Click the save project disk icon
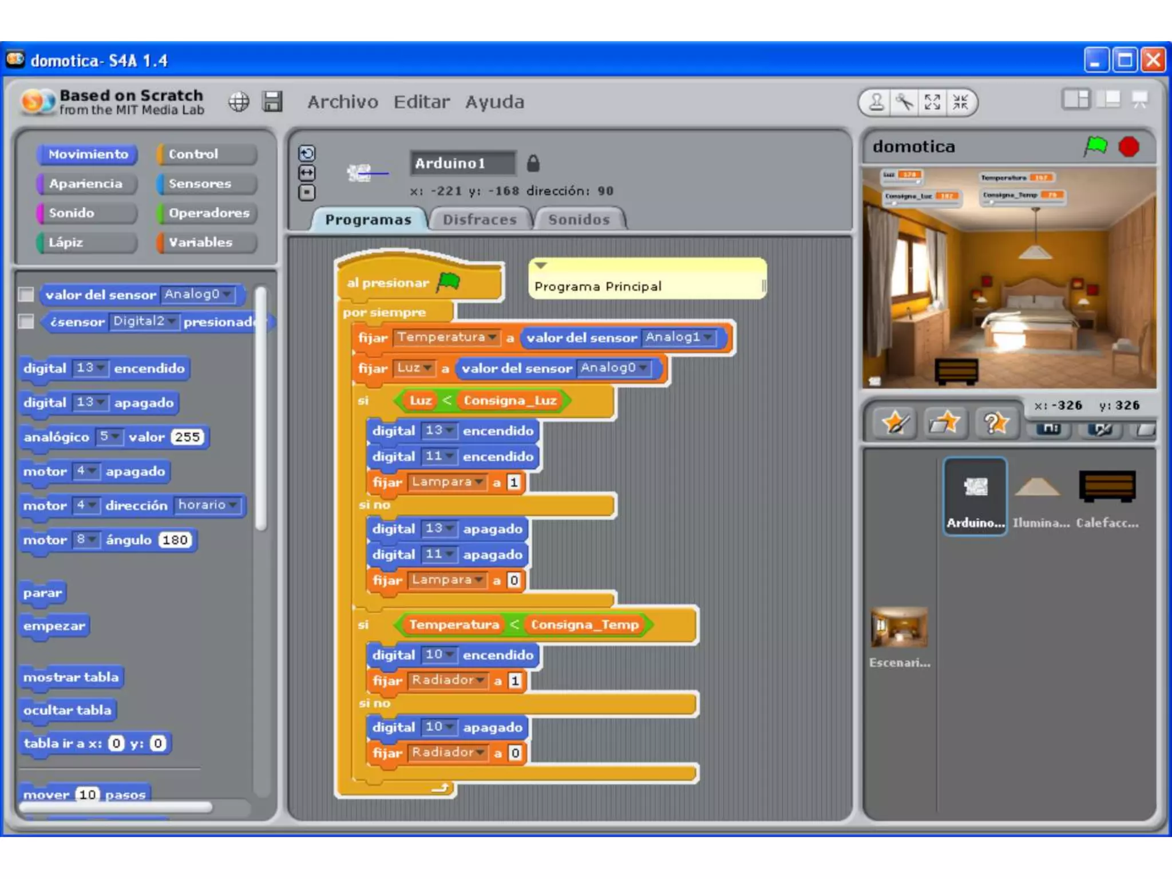Image resolution: width=1172 pixels, height=879 pixels. [272, 102]
